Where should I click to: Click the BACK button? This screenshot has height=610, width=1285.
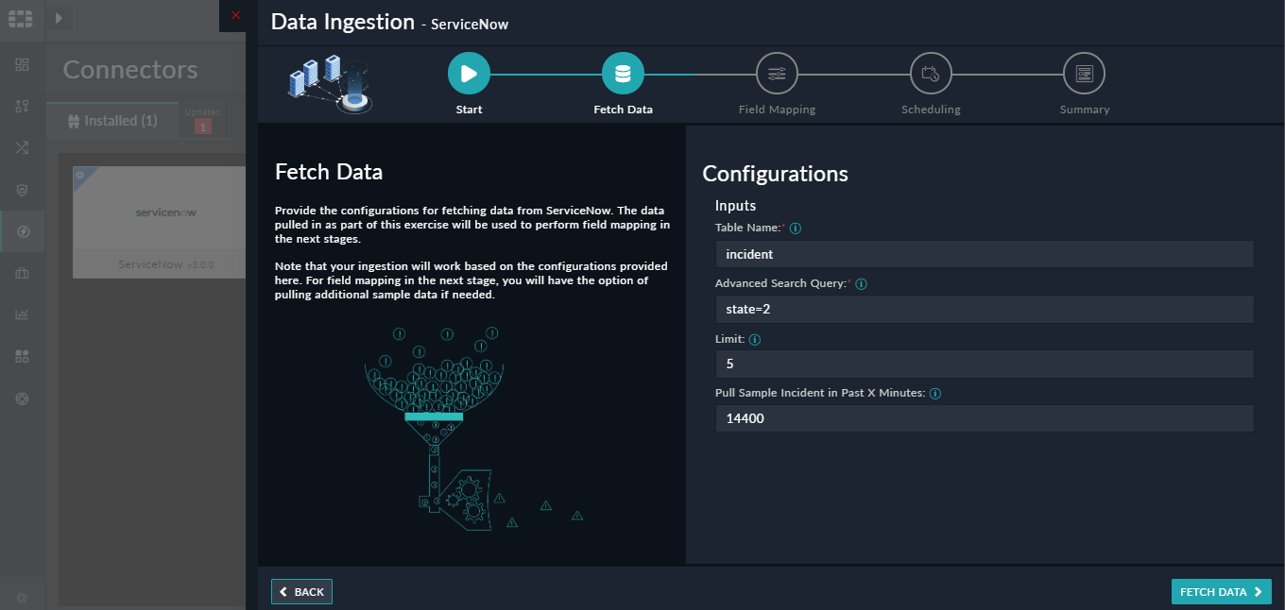pyautogui.click(x=301, y=592)
